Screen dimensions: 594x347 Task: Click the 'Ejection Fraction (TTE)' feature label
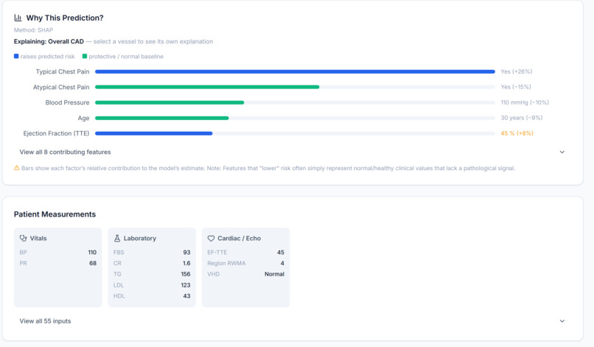click(x=56, y=133)
